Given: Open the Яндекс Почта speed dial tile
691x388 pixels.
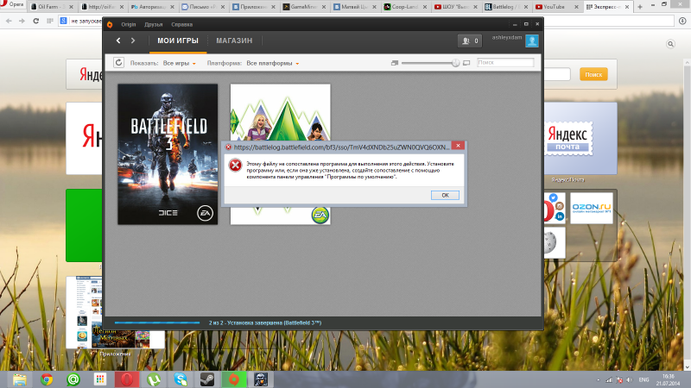Looking at the screenshot, I should point(580,139).
